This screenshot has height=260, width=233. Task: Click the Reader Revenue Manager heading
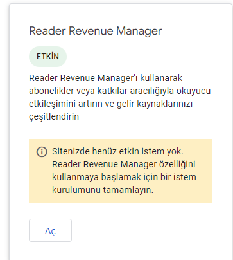96,31
